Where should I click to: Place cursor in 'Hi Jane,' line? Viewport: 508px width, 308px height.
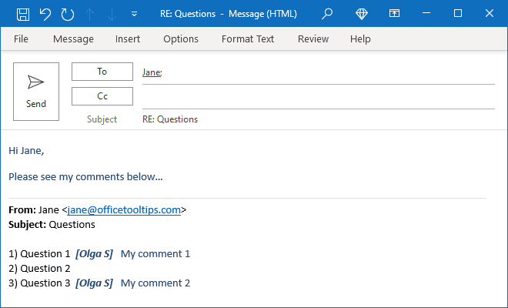tap(26, 150)
